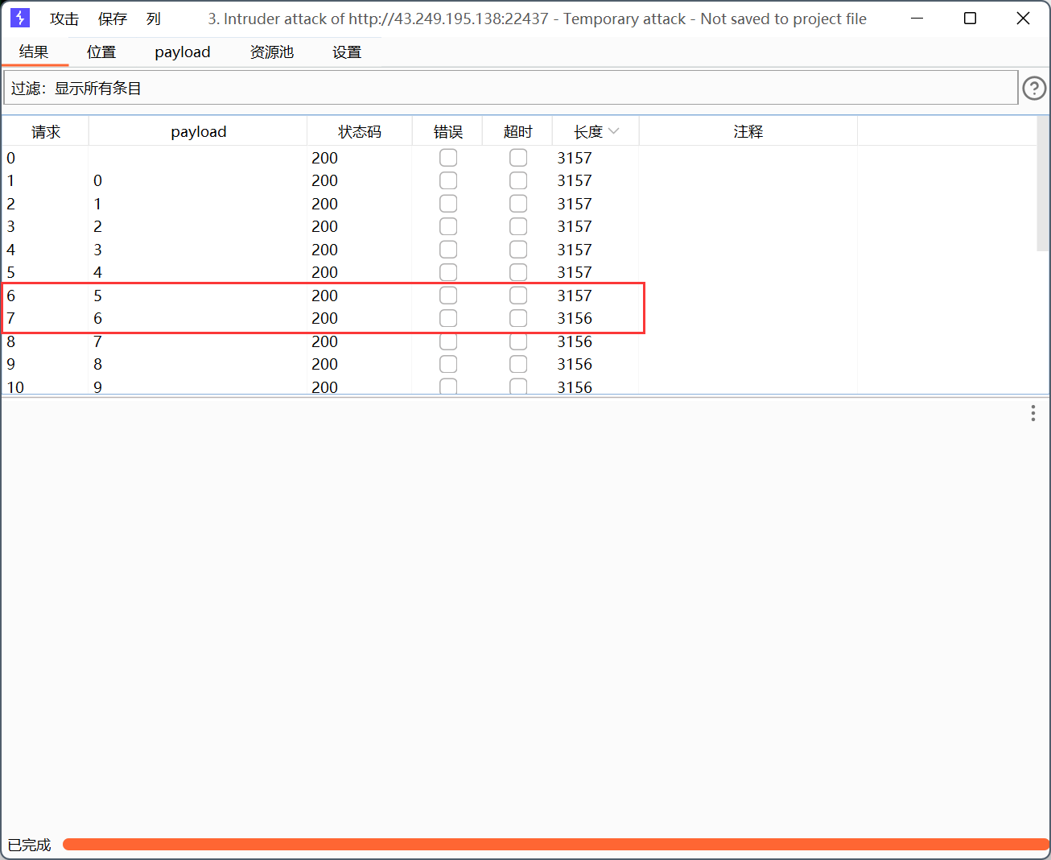Screen dimensions: 1051x860
Task: Click the sort arrow on 长度 column
Action: coord(614,131)
